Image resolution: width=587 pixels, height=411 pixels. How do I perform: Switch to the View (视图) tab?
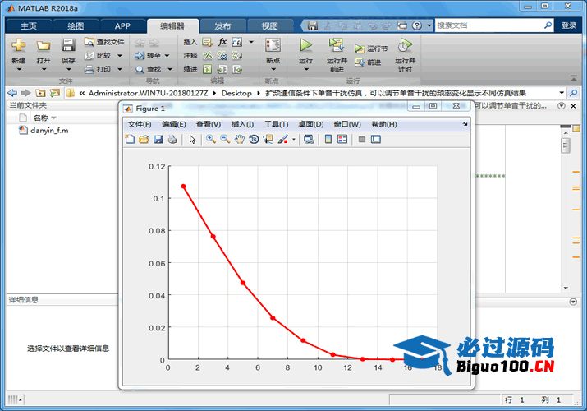(269, 25)
